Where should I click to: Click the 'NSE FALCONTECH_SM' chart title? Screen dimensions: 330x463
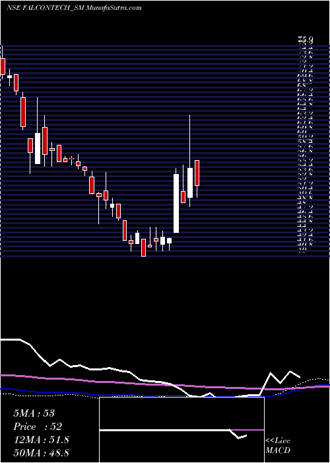[x=46, y=8]
